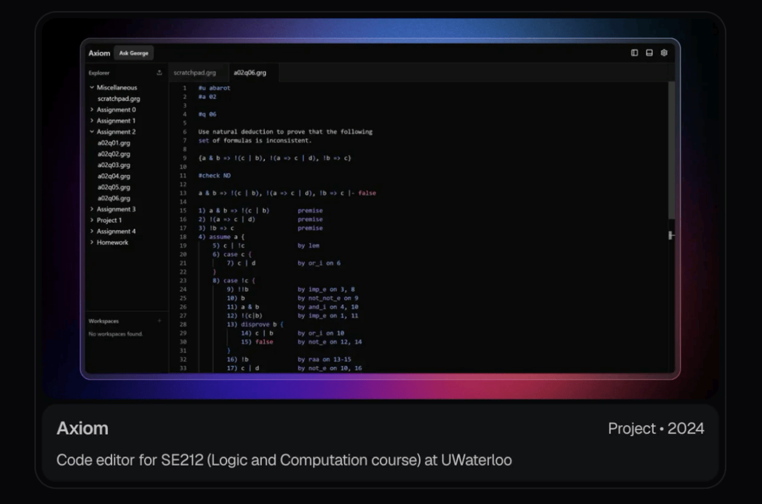Click the 'premise' label on line 15
Viewport: 762px width, 504px height.
[x=310, y=211]
